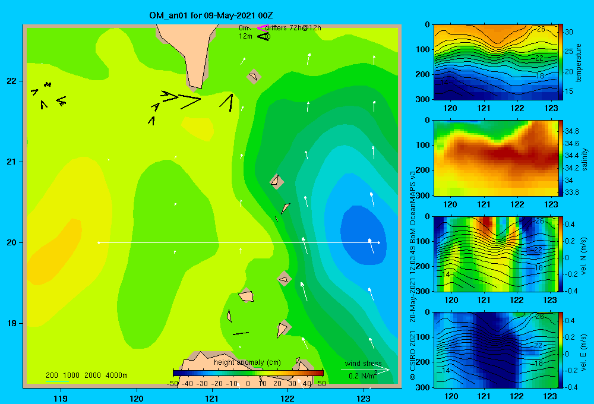Click longitude tick label 122 on main map

click(x=288, y=398)
